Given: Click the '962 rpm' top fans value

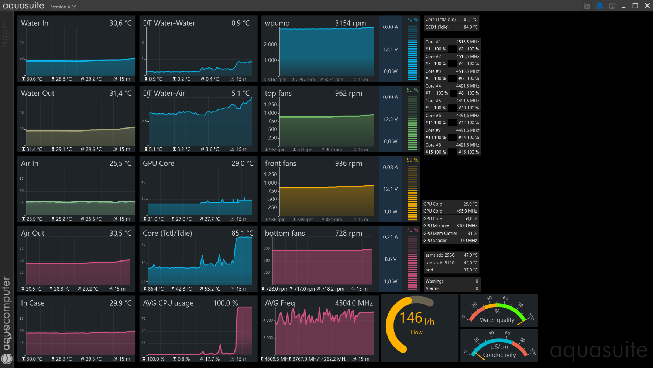Looking at the screenshot, I should click(348, 94).
